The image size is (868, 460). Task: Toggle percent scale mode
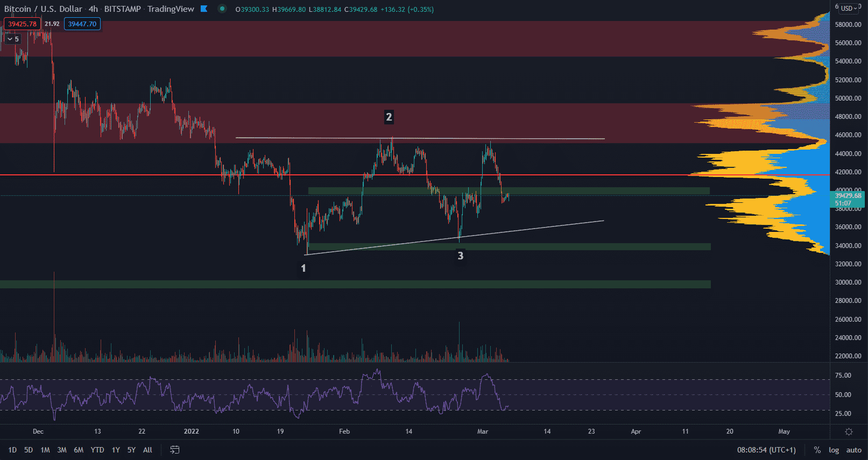(817, 450)
